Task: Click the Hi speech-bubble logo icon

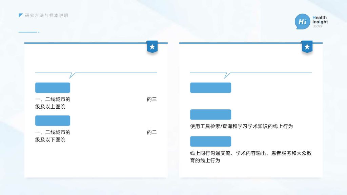Action: click(302, 21)
